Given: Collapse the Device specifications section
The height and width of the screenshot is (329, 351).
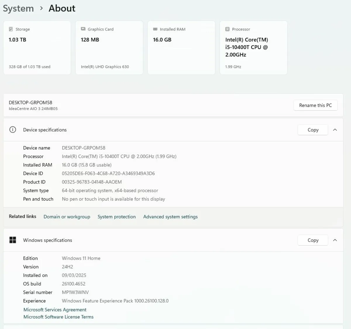Looking at the screenshot, I should (335, 130).
